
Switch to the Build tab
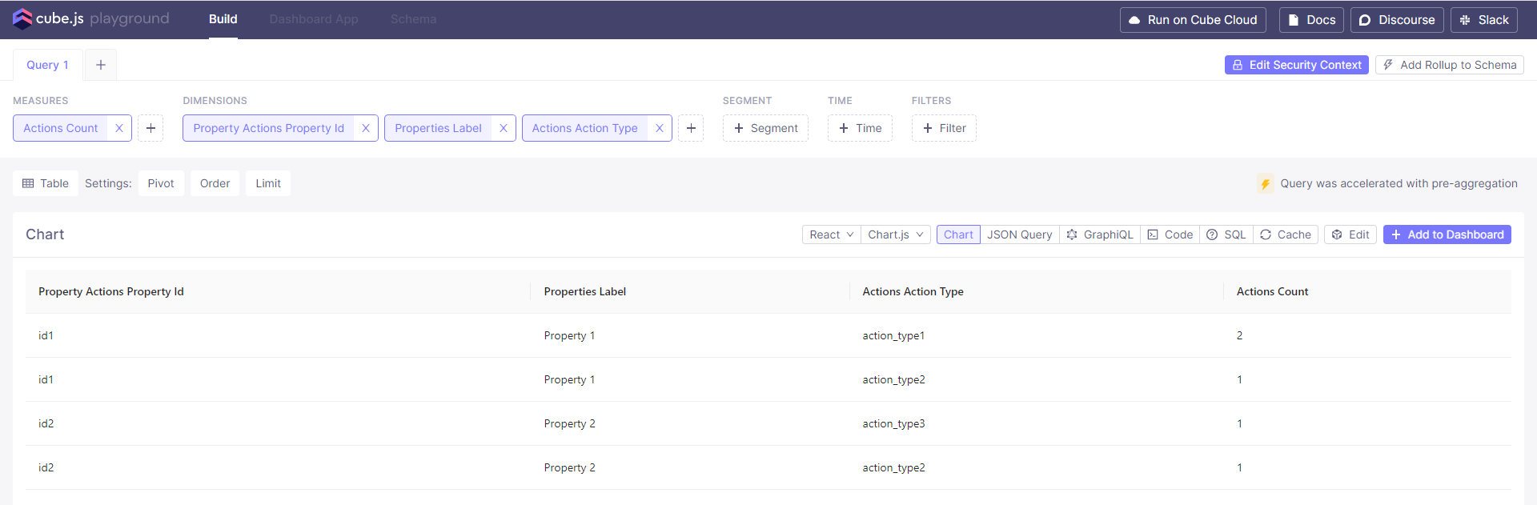coord(223,19)
